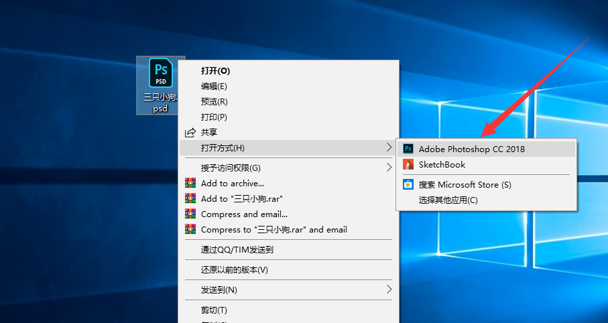Click 打印(P) in the context menu

pyautogui.click(x=214, y=117)
